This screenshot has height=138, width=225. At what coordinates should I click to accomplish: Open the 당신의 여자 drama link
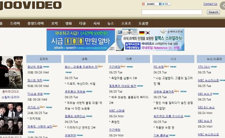tap(35, 80)
